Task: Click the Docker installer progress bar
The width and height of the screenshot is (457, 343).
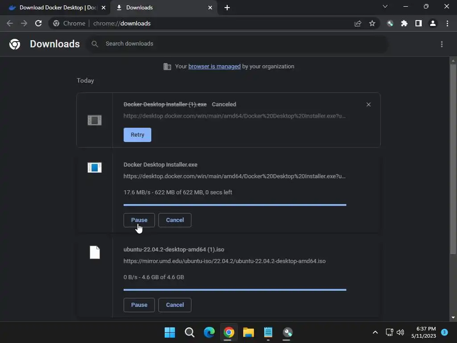Action: (235, 205)
